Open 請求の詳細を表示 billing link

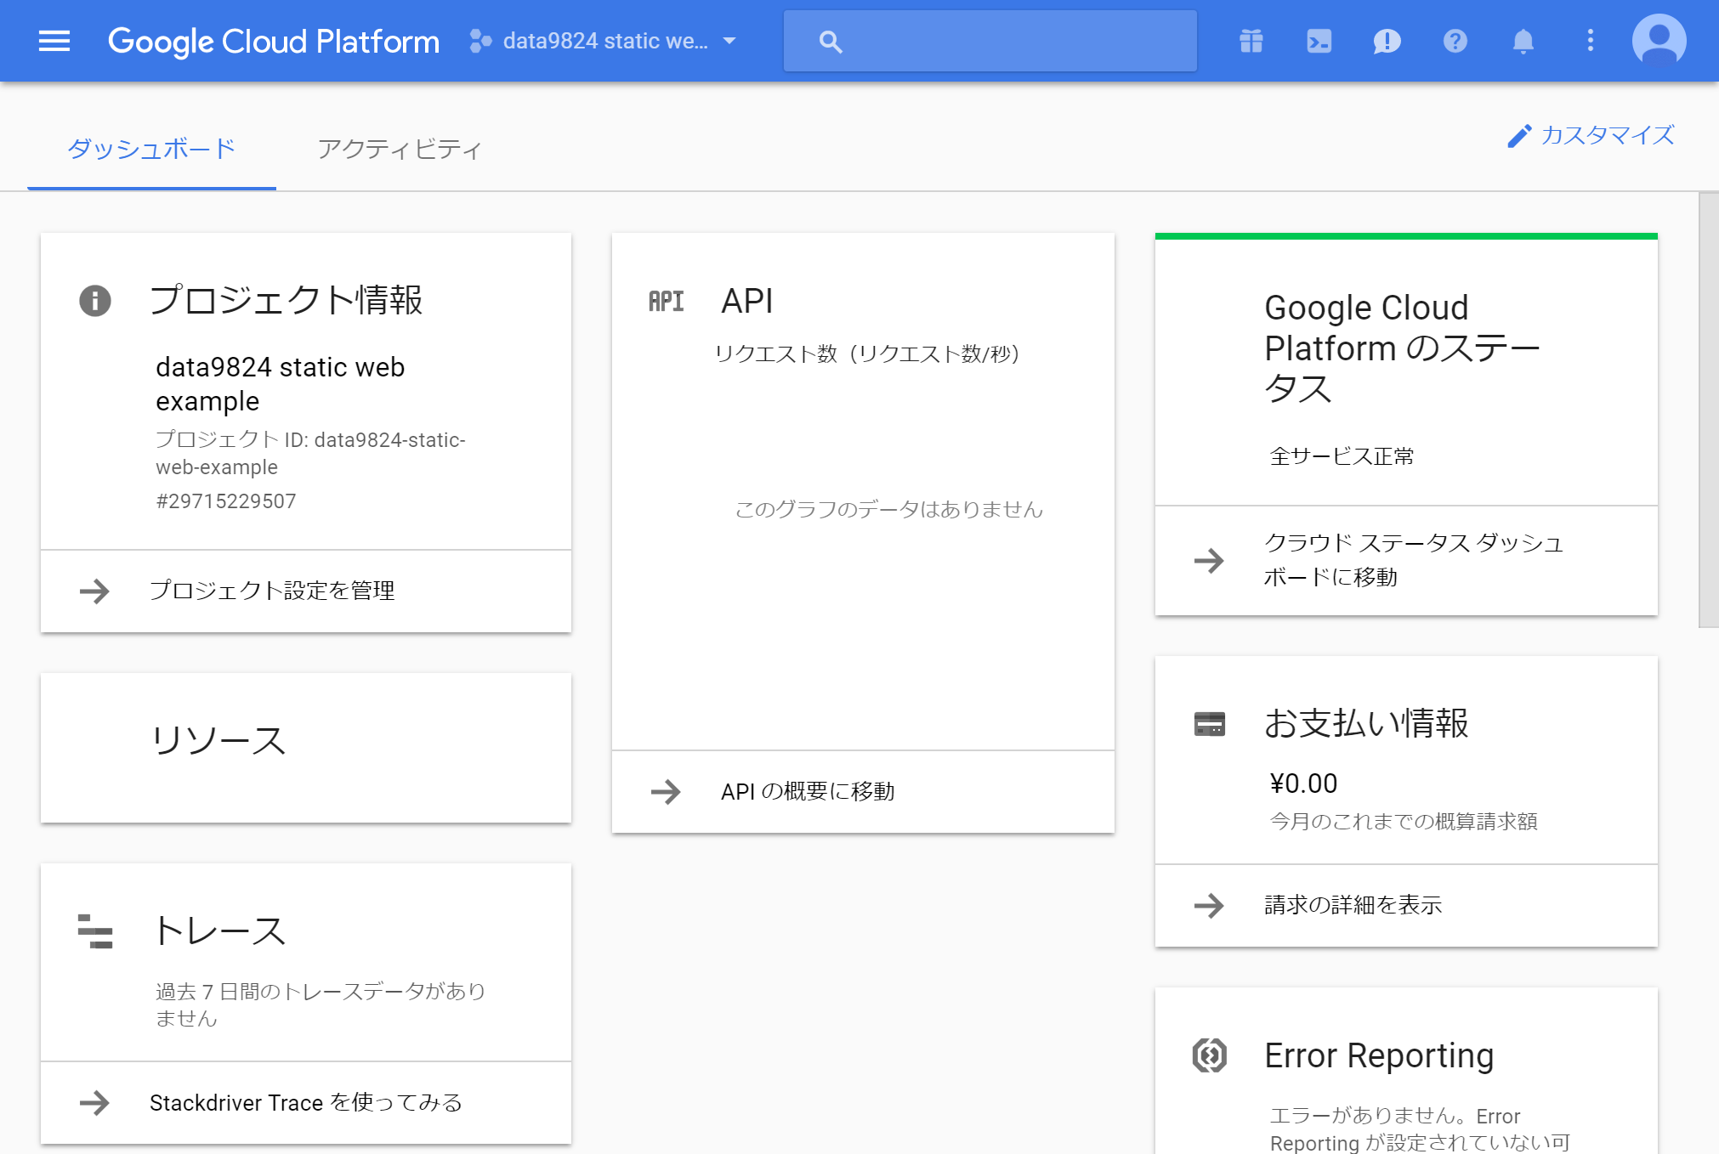click(1352, 905)
